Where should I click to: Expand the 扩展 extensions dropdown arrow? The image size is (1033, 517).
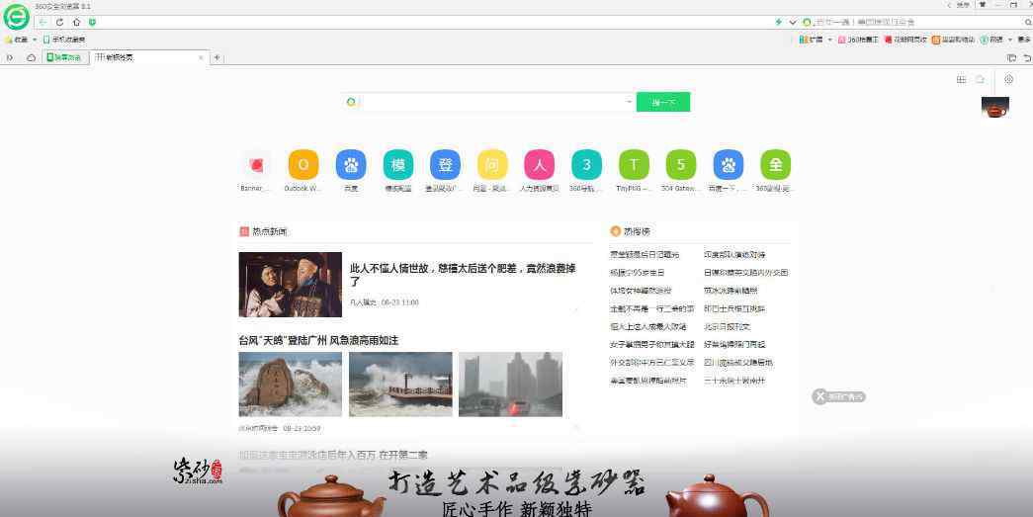(x=830, y=40)
